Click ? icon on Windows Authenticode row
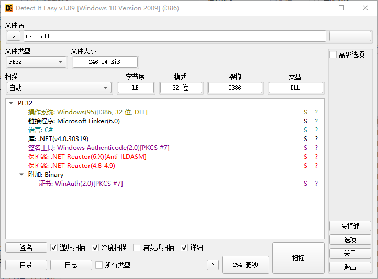 point(316,148)
